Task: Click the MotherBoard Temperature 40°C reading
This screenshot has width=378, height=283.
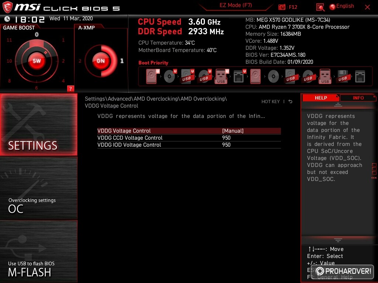Action: click(x=178, y=50)
